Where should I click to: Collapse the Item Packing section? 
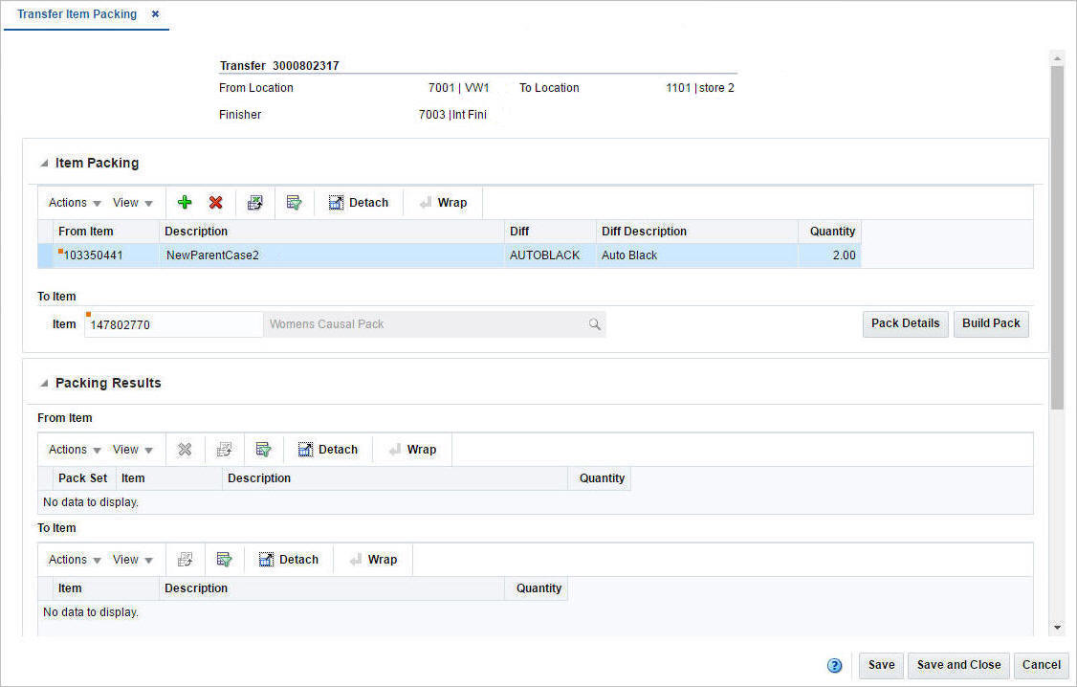[x=44, y=164]
